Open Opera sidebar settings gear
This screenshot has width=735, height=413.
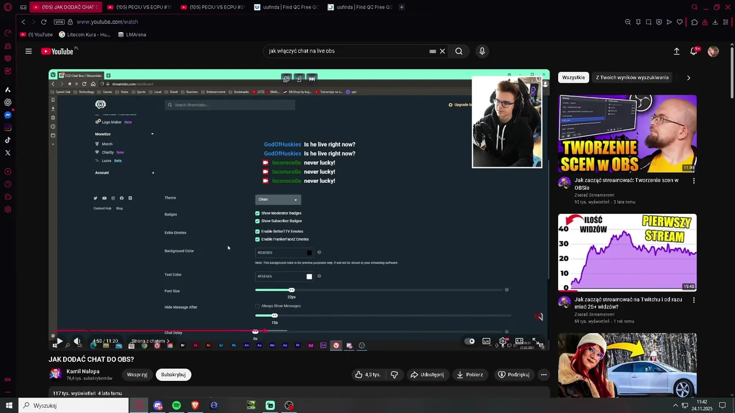tap(7, 209)
